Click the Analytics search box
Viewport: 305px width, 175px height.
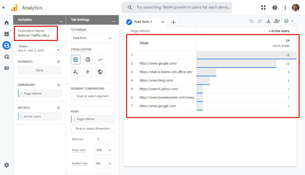(177, 8)
